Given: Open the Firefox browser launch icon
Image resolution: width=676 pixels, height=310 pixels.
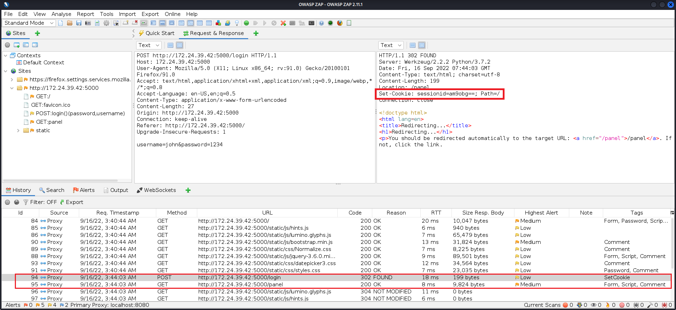Looking at the screenshot, I should pos(340,23).
